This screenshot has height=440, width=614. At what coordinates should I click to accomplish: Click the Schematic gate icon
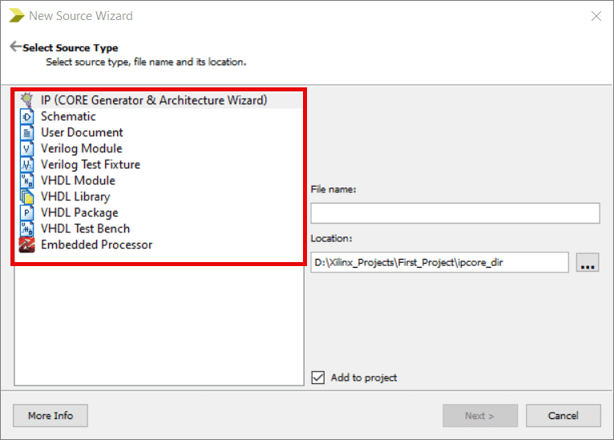26,117
